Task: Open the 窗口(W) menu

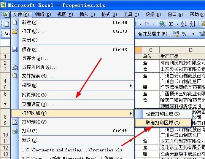Action: pos(175,14)
